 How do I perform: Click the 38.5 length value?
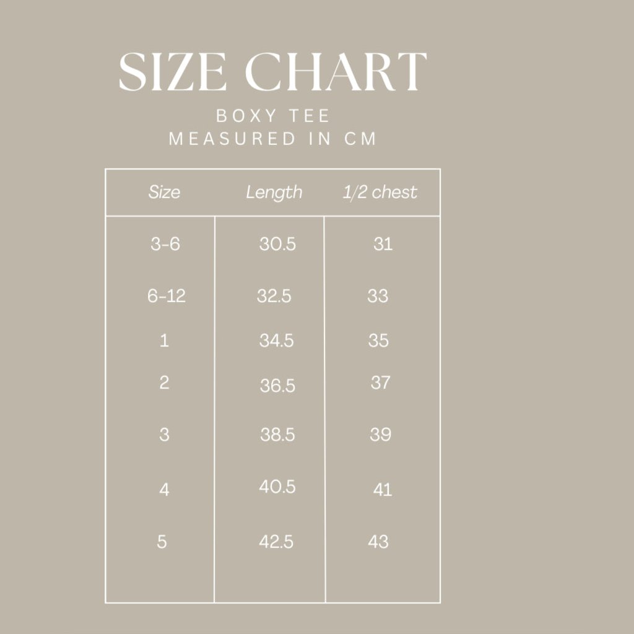click(x=277, y=435)
